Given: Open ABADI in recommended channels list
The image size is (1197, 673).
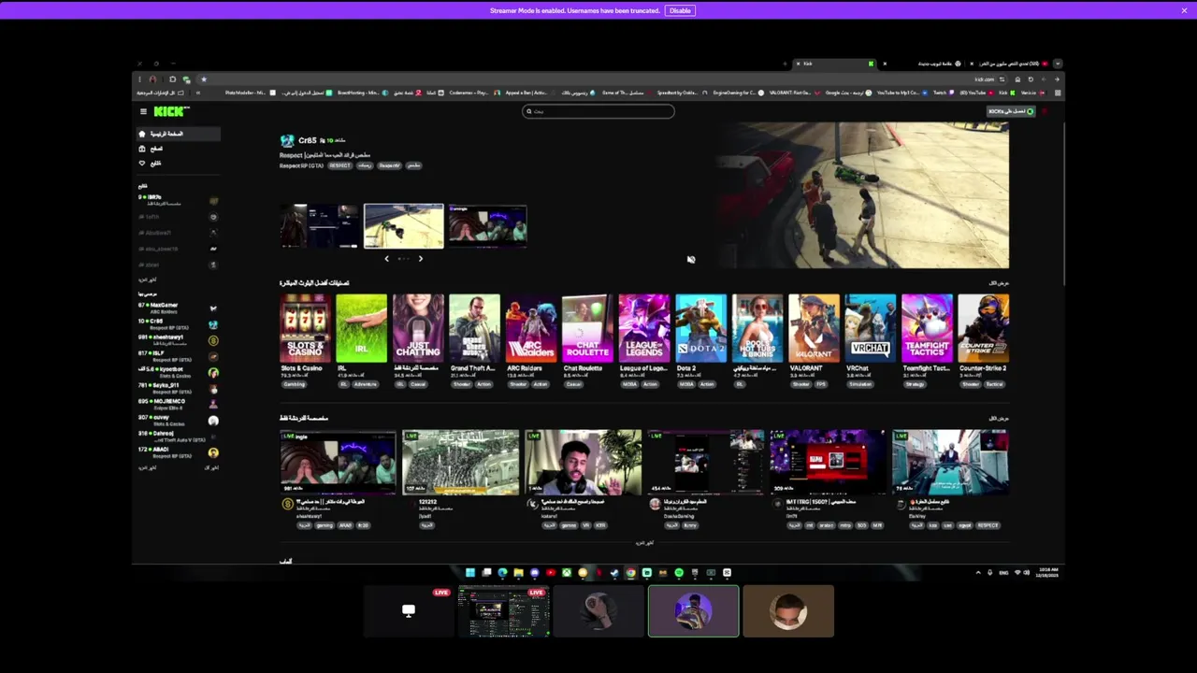Looking at the screenshot, I should click(178, 452).
